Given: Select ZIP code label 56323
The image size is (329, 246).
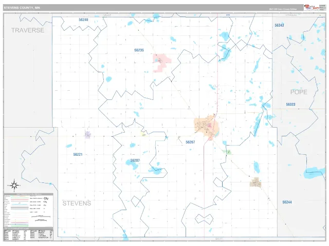Looking at the screenshot, I should coord(290,104).
